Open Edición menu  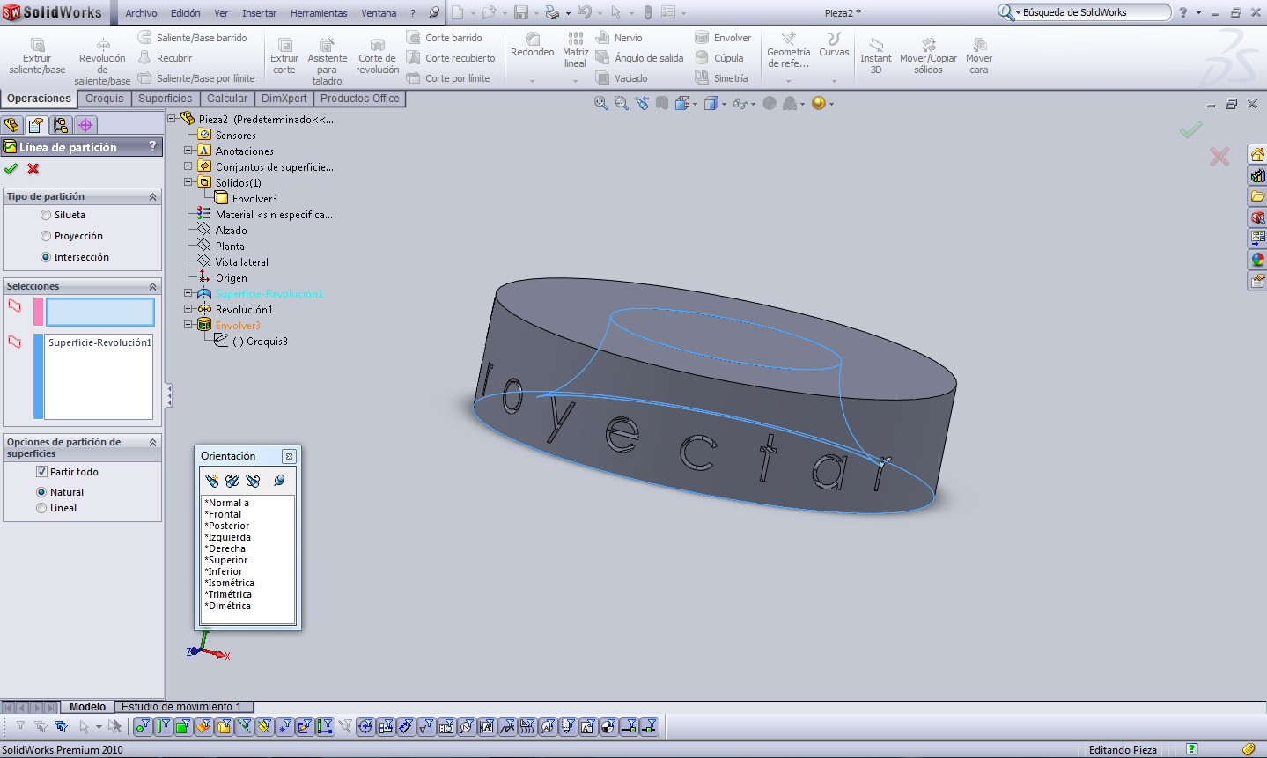click(185, 13)
